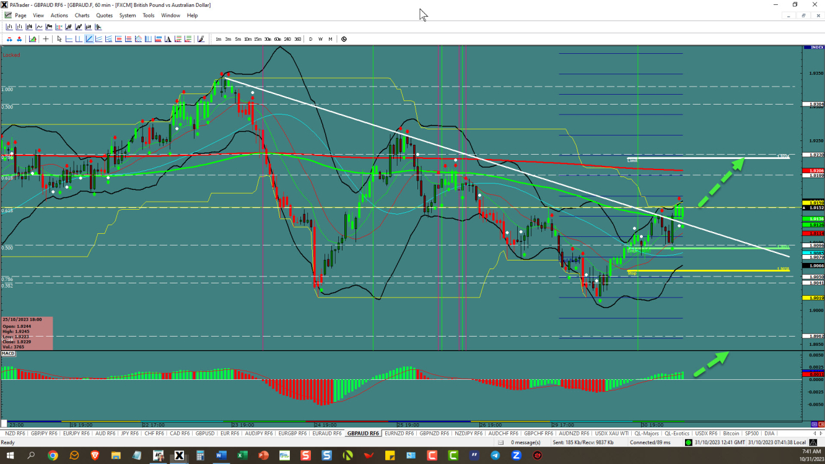
Task: Switch to 60m timeframe
Action: pos(277,39)
